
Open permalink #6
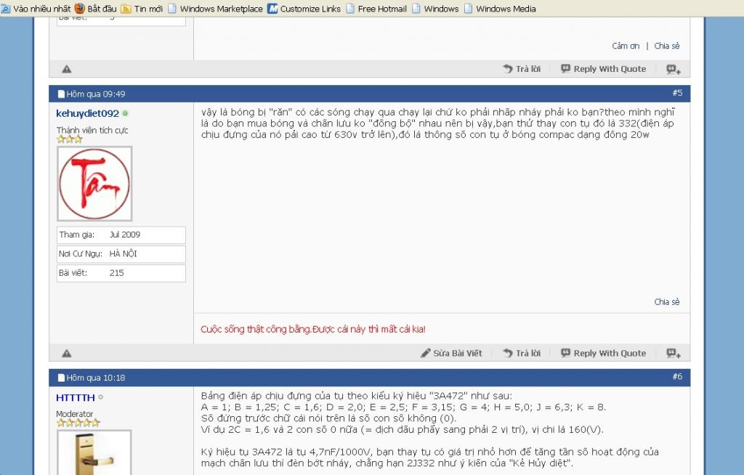pyautogui.click(x=677, y=377)
